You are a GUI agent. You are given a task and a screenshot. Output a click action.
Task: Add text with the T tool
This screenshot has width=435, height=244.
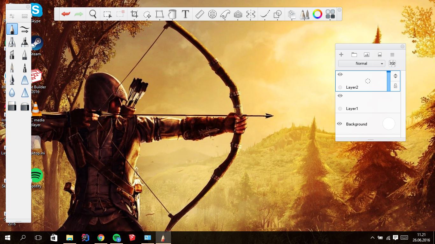point(185,14)
